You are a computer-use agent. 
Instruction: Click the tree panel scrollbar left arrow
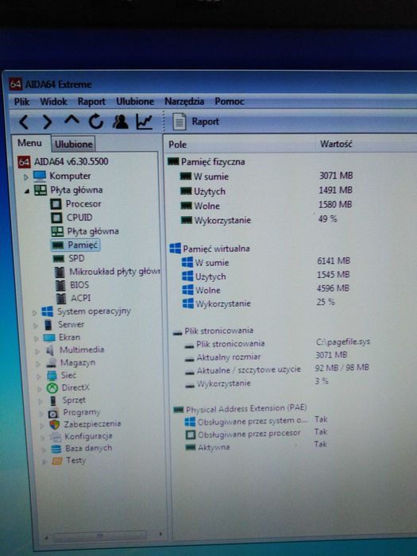46,538
